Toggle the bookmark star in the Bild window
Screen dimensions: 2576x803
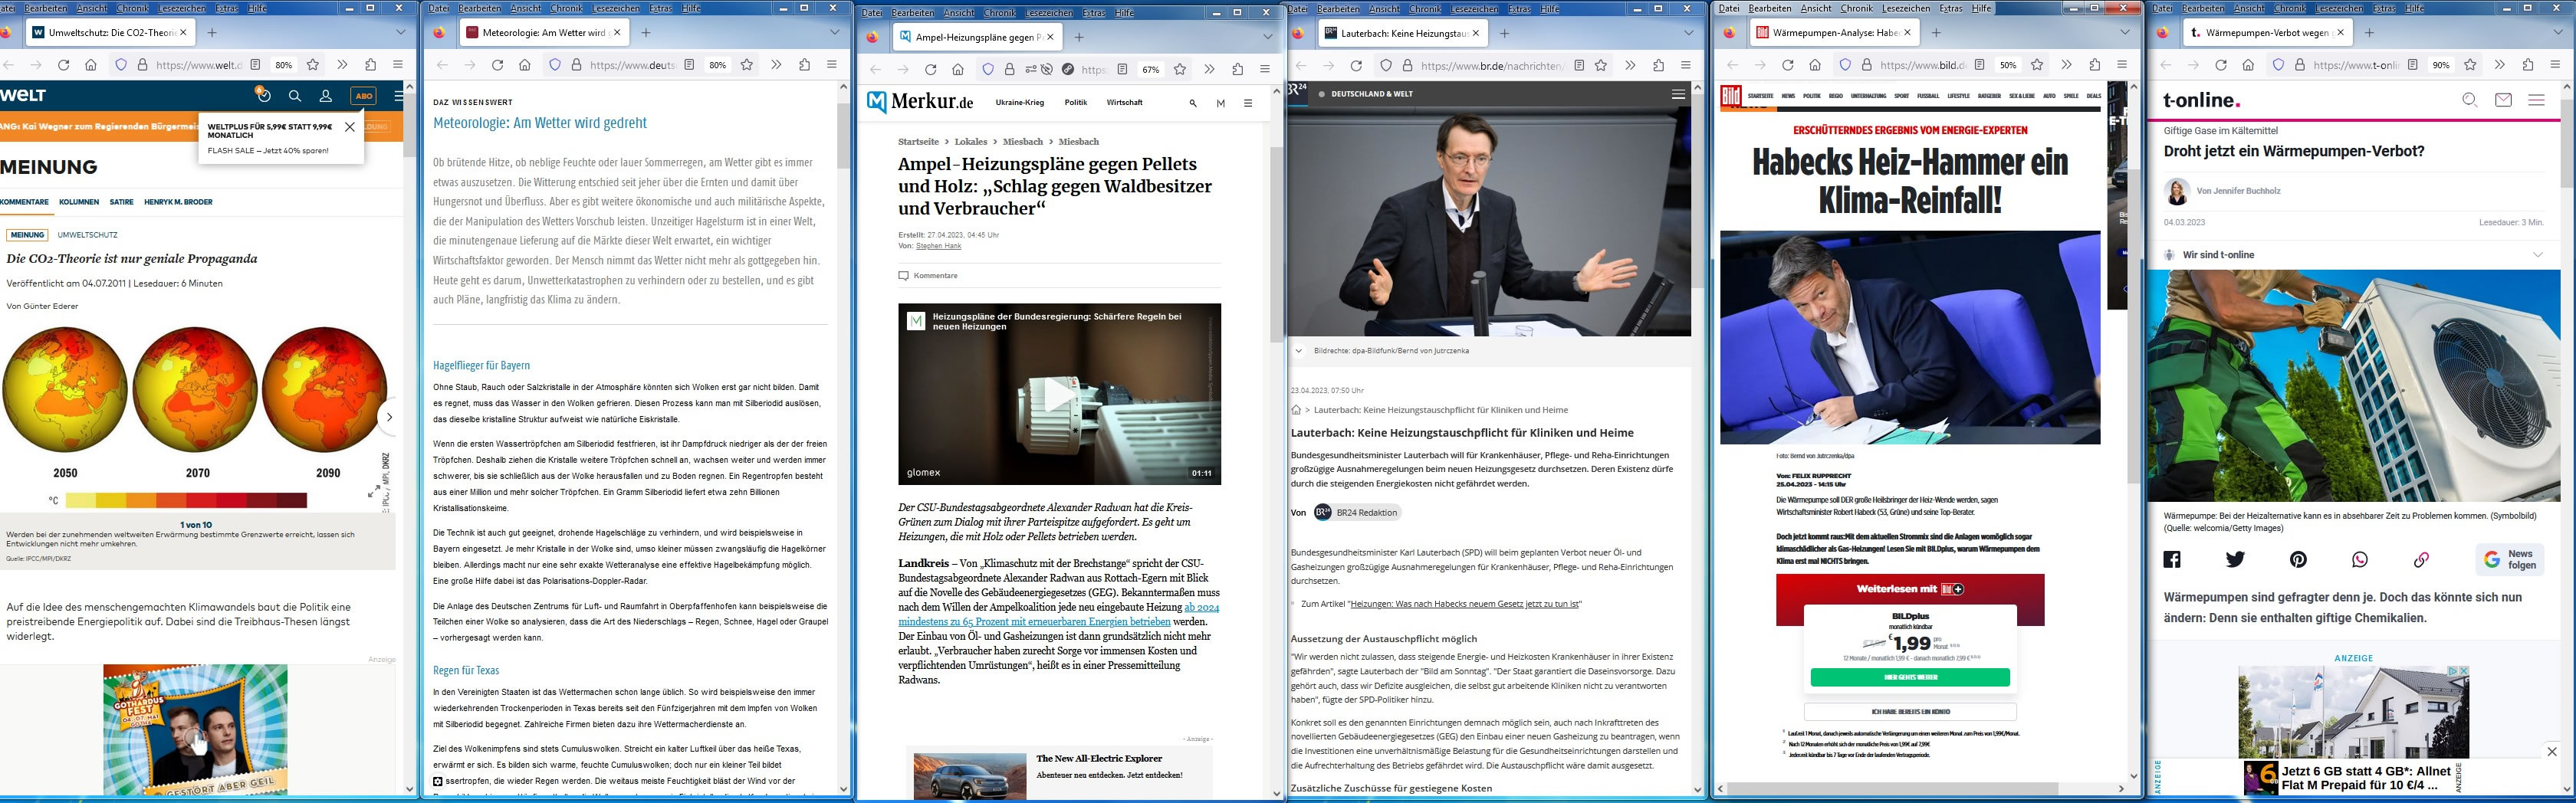[x=2037, y=65]
